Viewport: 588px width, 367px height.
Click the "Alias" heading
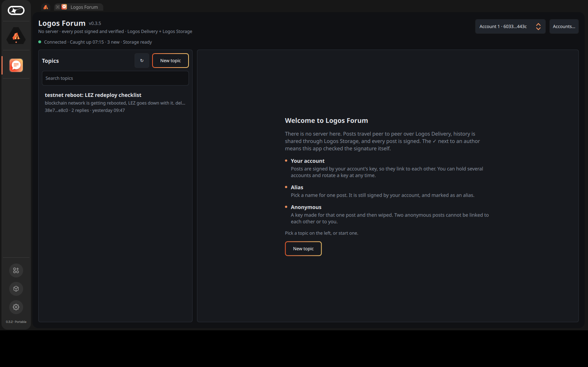297,188
